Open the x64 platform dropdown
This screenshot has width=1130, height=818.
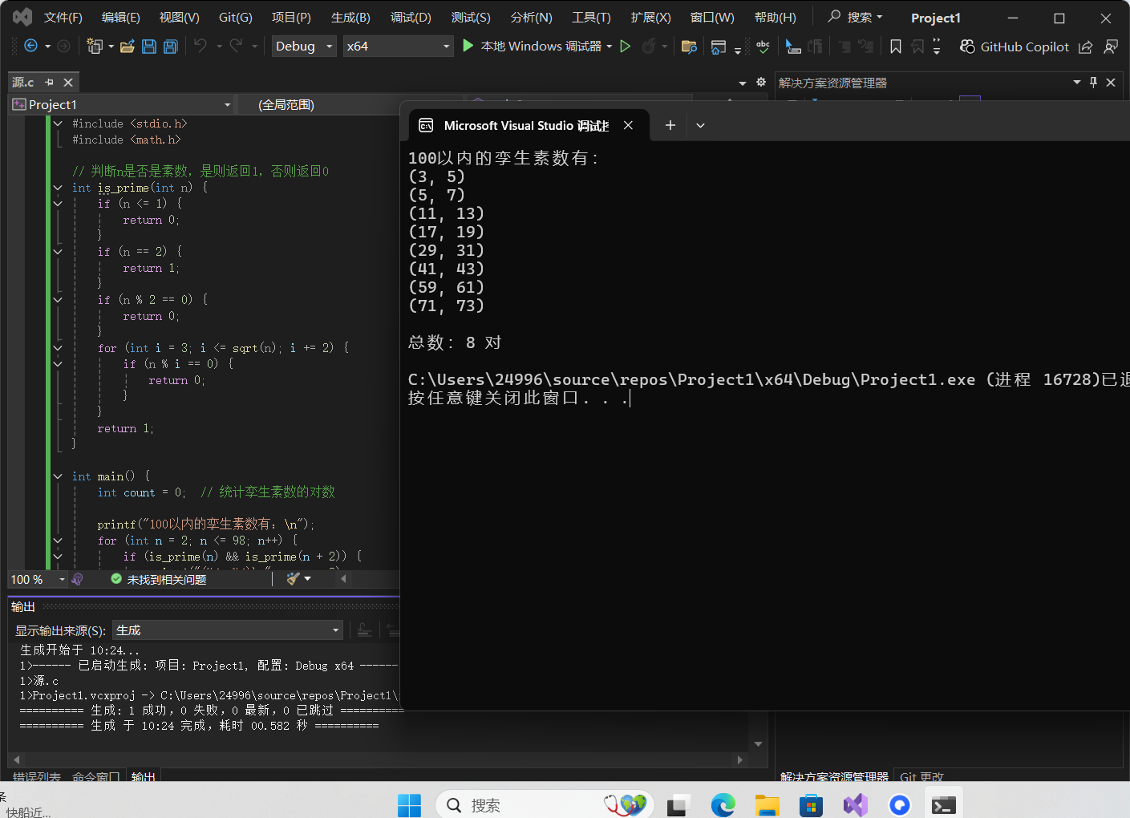tap(399, 47)
